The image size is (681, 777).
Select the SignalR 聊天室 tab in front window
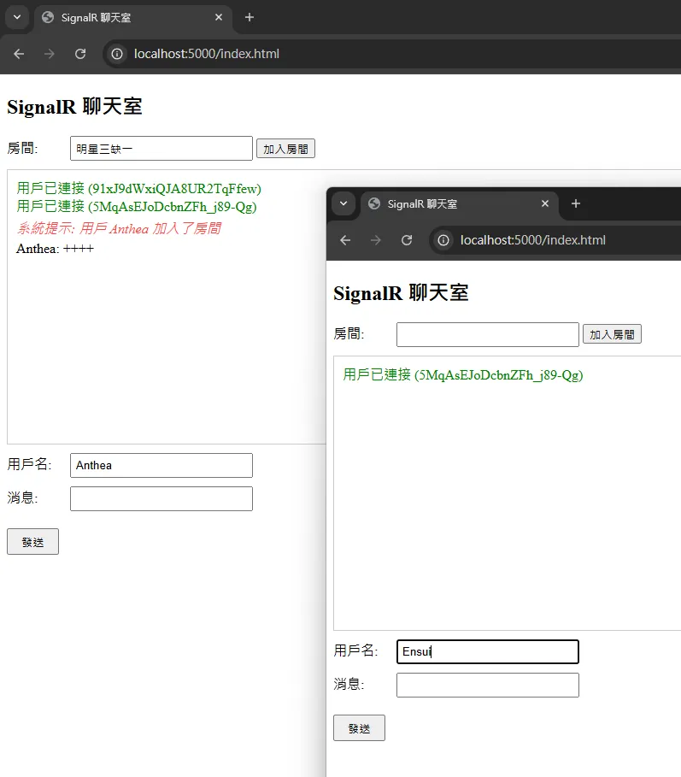[x=459, y=204]
